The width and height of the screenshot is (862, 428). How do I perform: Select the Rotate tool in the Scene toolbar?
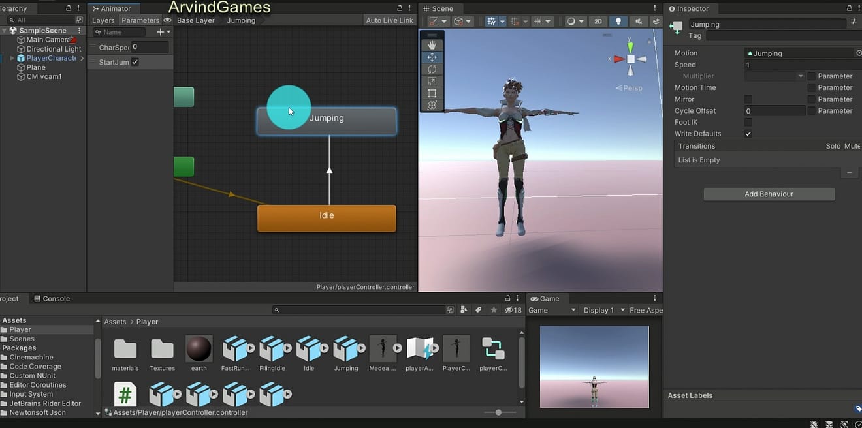coord(431,69)
